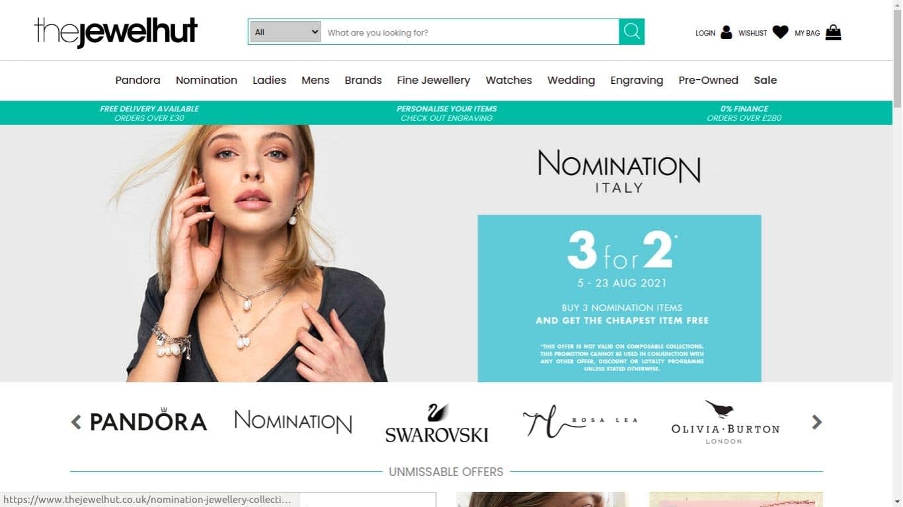Open the Pandora menu item
903x507 pixels.
coord(137,80)
